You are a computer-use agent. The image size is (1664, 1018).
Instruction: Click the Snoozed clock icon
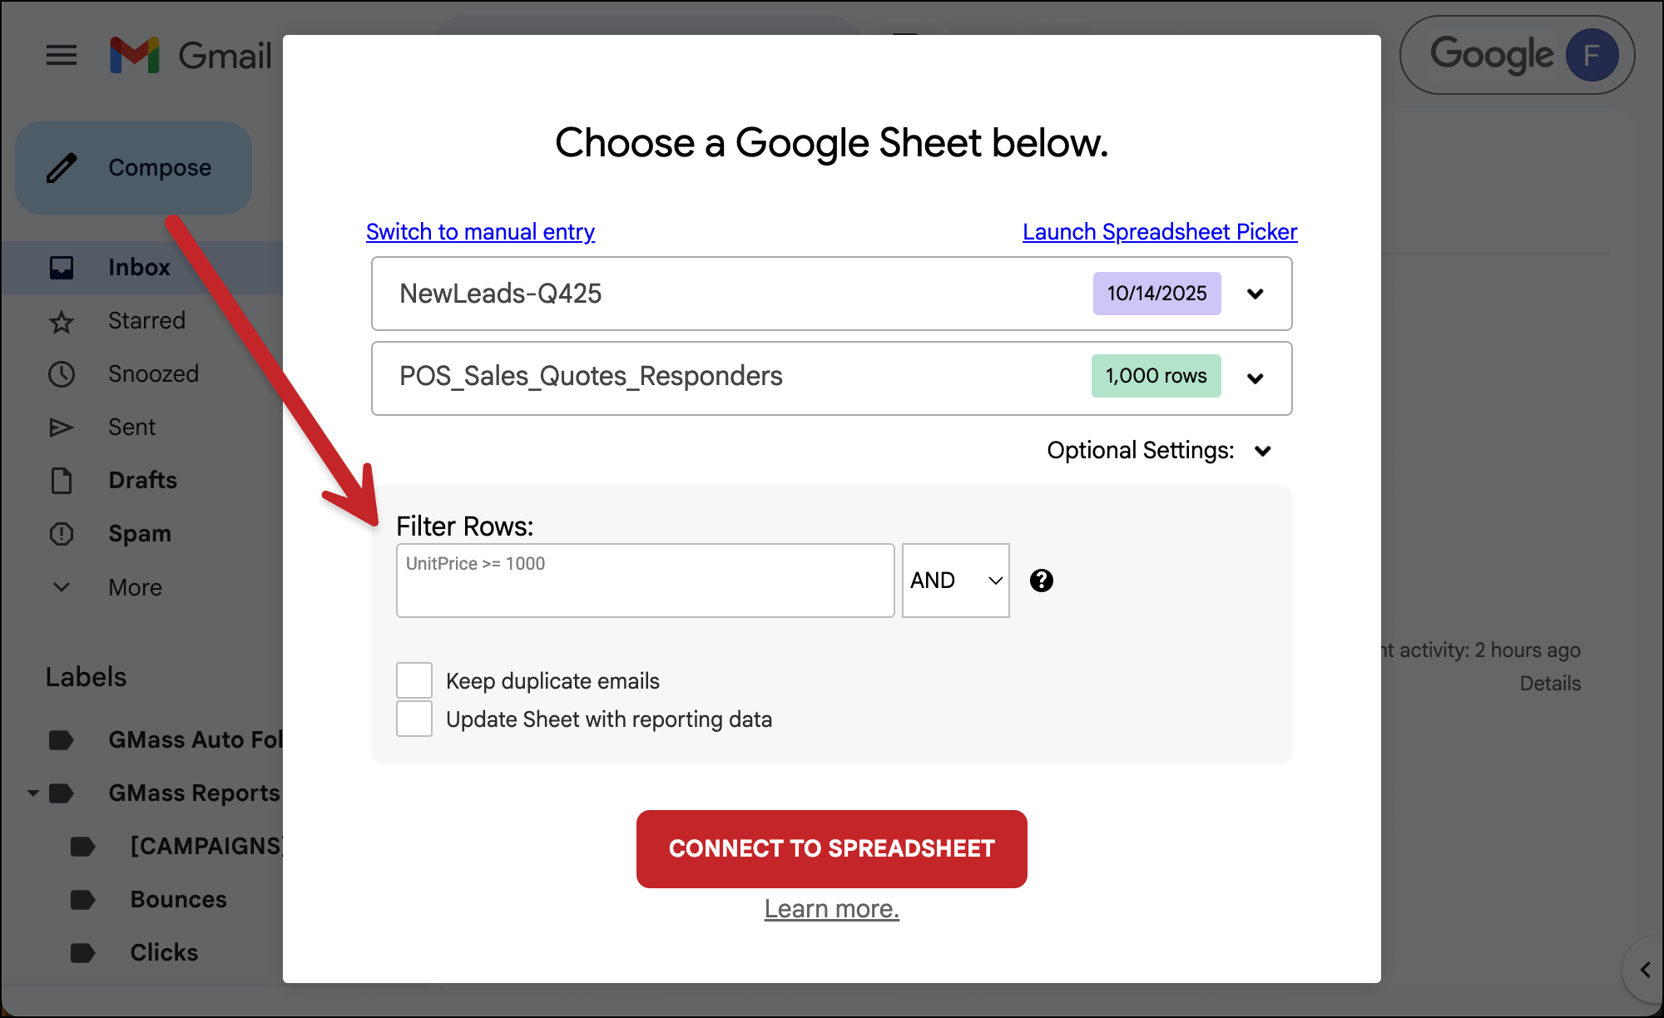(x=62, y=374)
